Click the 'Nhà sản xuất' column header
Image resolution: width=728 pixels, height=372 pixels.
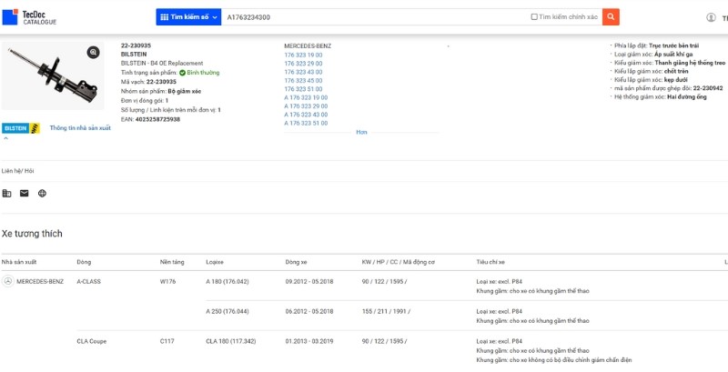coord(19,262)
